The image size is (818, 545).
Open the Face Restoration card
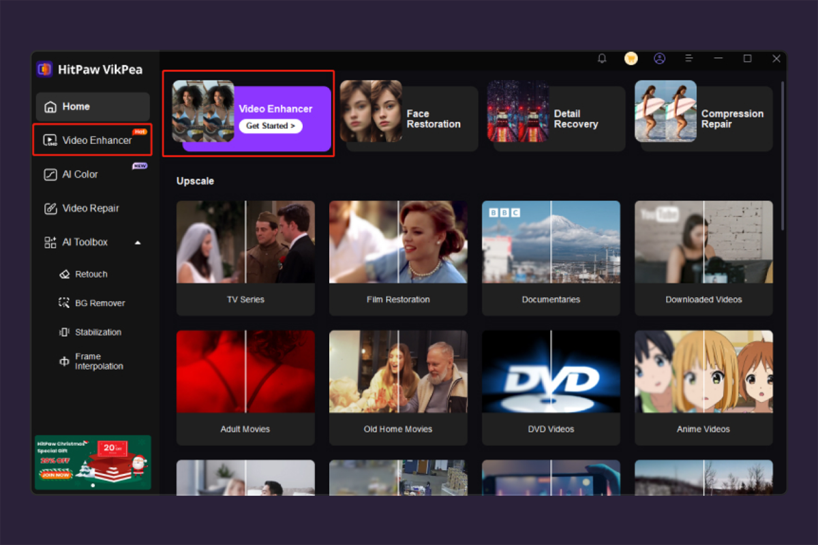[409, 116]
